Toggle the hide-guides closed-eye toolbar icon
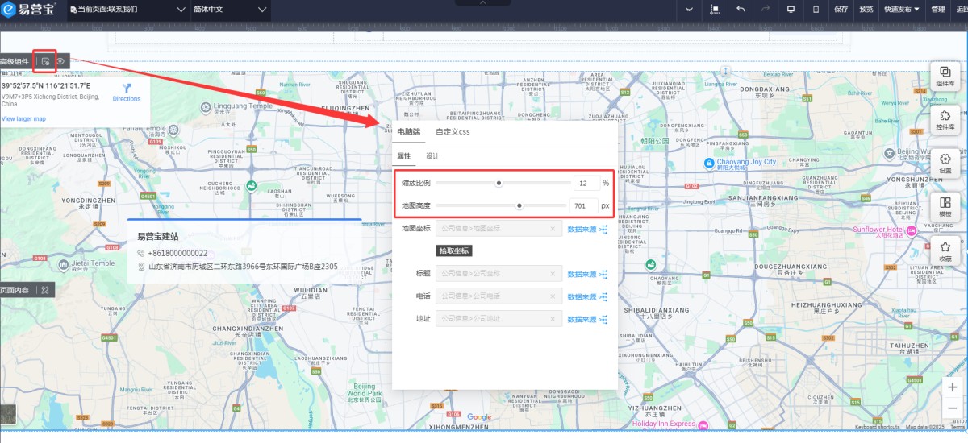Screen dimensions: 968x443 point(689,10)
